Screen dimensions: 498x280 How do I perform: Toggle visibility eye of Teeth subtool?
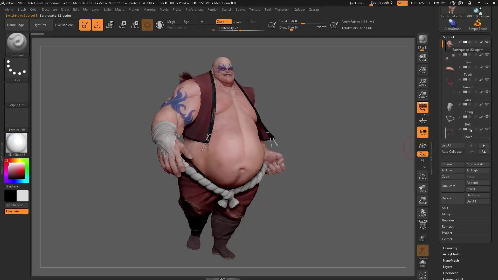click(x=487, y=67)
